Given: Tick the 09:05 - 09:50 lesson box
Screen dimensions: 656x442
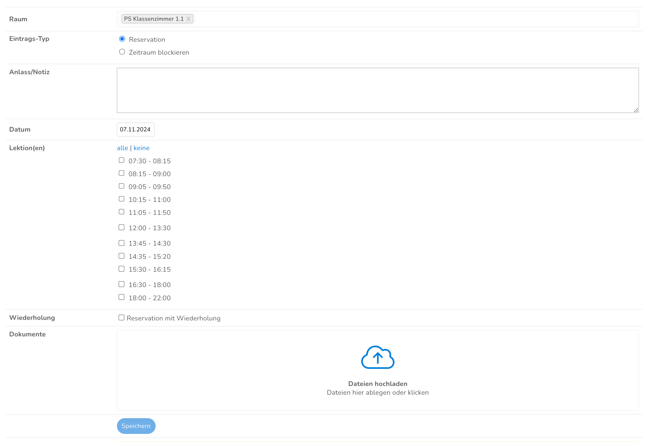Looking at the screenshot, I should click(121, 186).
